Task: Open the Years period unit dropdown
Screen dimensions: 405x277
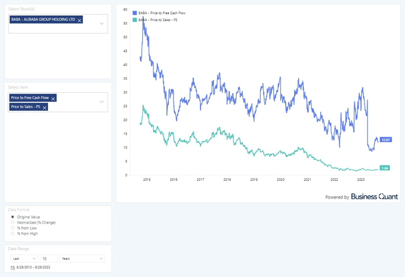Action: [82, 258]
